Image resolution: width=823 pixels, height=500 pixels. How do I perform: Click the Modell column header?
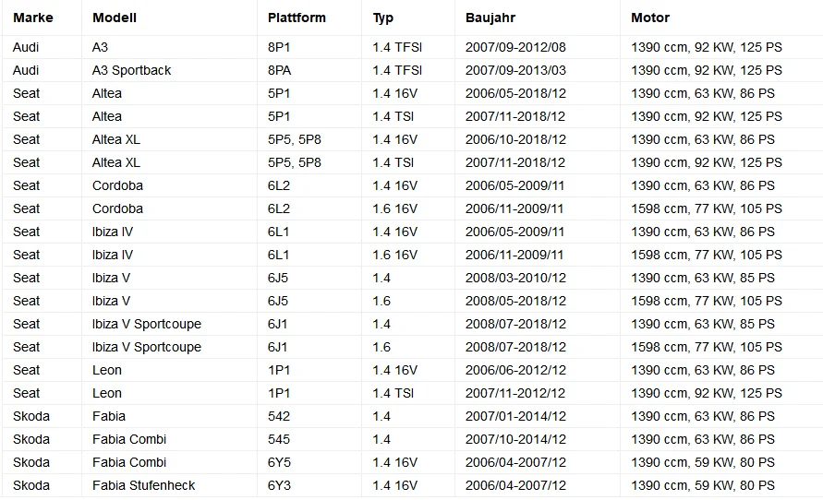[115, 18]
